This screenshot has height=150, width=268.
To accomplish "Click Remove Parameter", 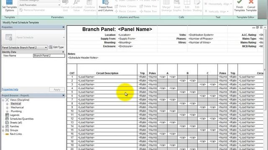I will click(x=32, y=10).
